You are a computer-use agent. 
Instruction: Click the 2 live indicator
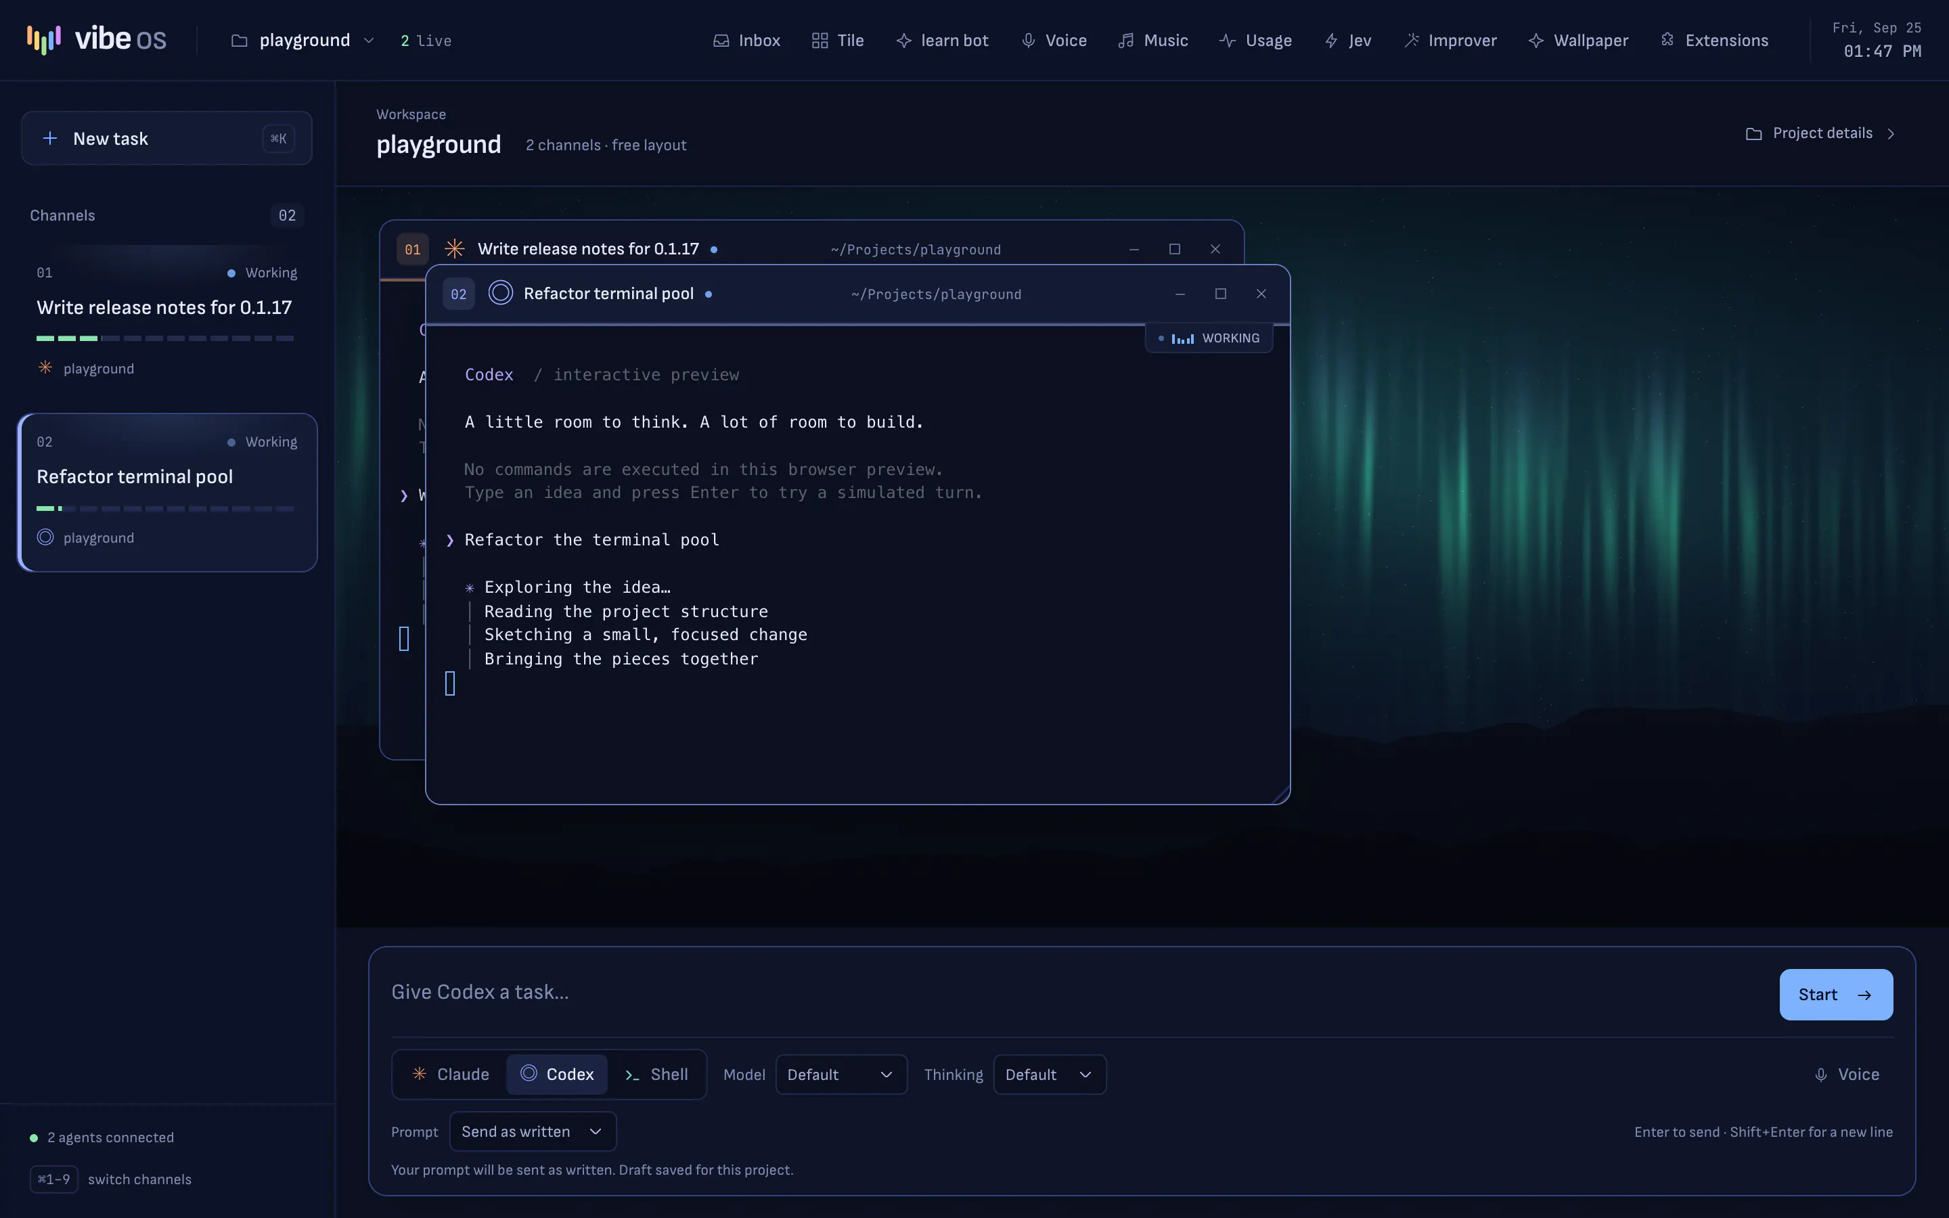426,41
